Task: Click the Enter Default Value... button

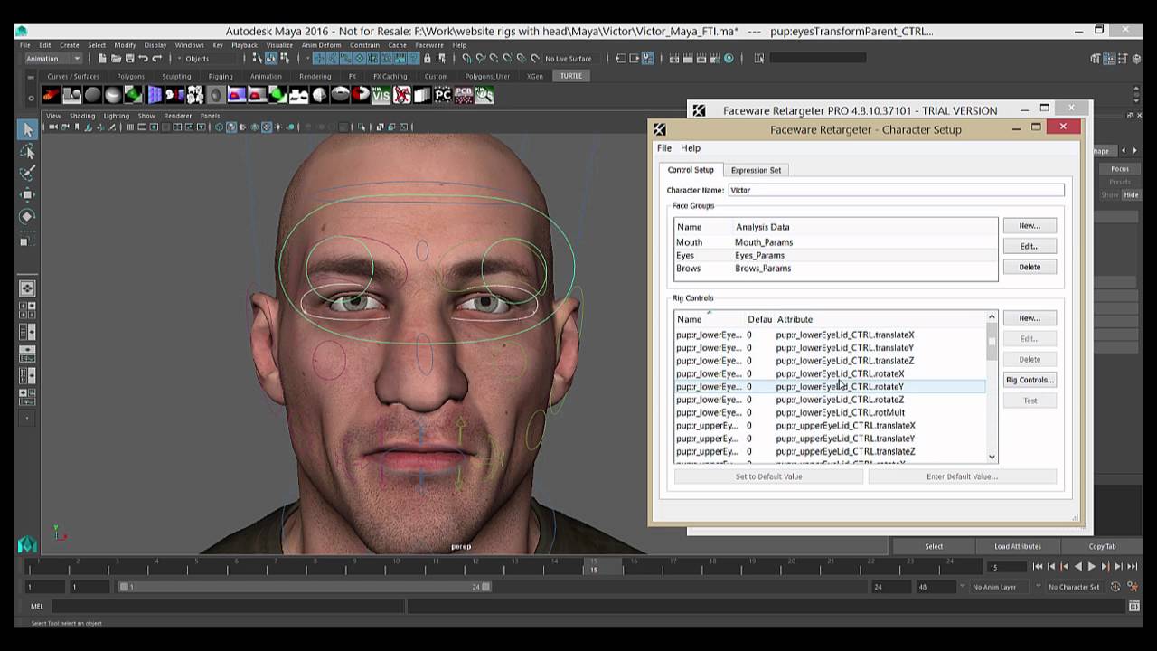Action: coord(962,476)
